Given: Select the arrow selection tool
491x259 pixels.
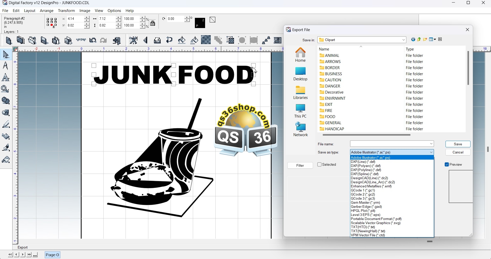Looking at the screenshot, I should (x=6, y=55).
